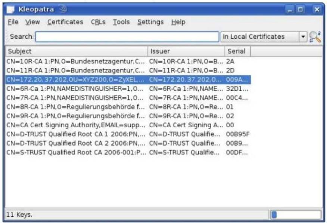Screen dimensions: 327x223
Task: Close the Kleopatra window
Action: coord(317,10)
